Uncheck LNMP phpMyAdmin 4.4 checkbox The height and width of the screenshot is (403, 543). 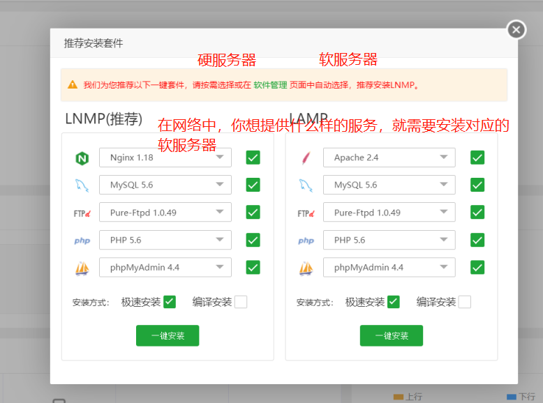click(253, 267)
